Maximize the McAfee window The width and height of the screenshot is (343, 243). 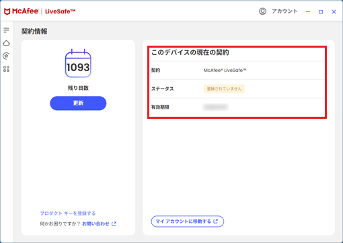[x=321, y=11]
